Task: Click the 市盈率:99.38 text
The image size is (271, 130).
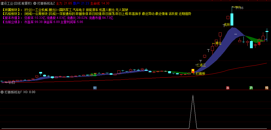Action: point(33,22)
